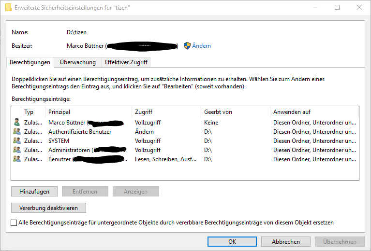
Task: Click Vererbung deaktivieren button
Action: click(48, 208)
